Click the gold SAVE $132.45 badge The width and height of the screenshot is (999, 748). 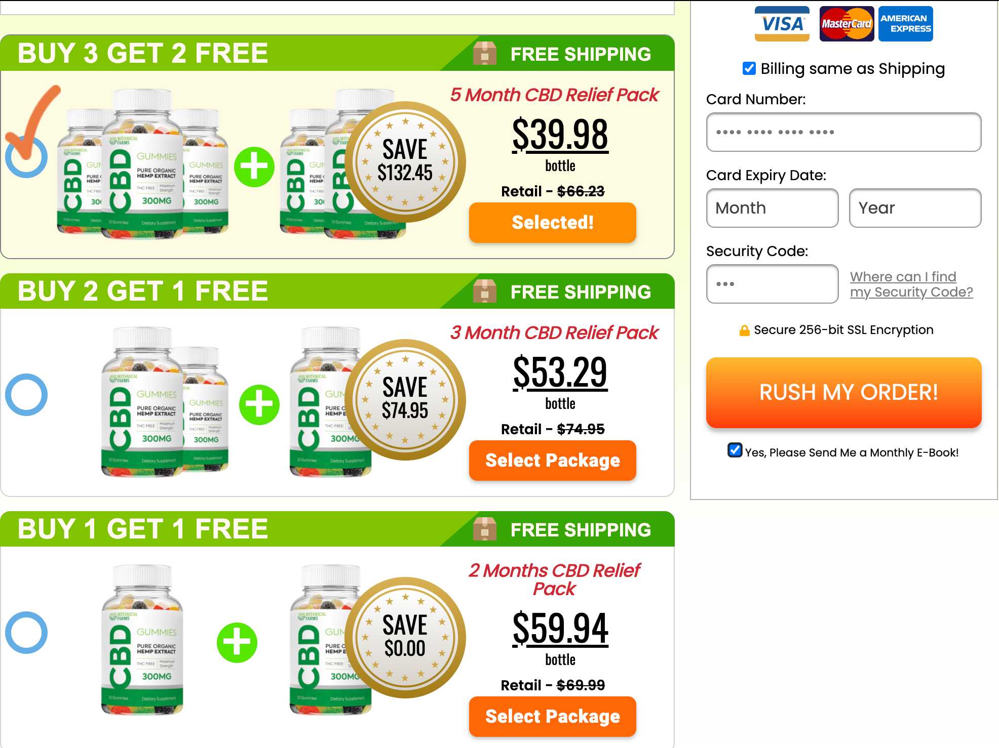(405, 162)
